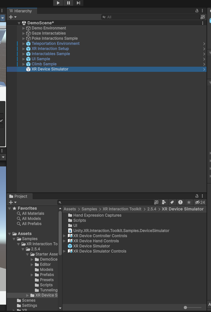
Task: Click the Step frame button
Action: [x=78, y=3]
